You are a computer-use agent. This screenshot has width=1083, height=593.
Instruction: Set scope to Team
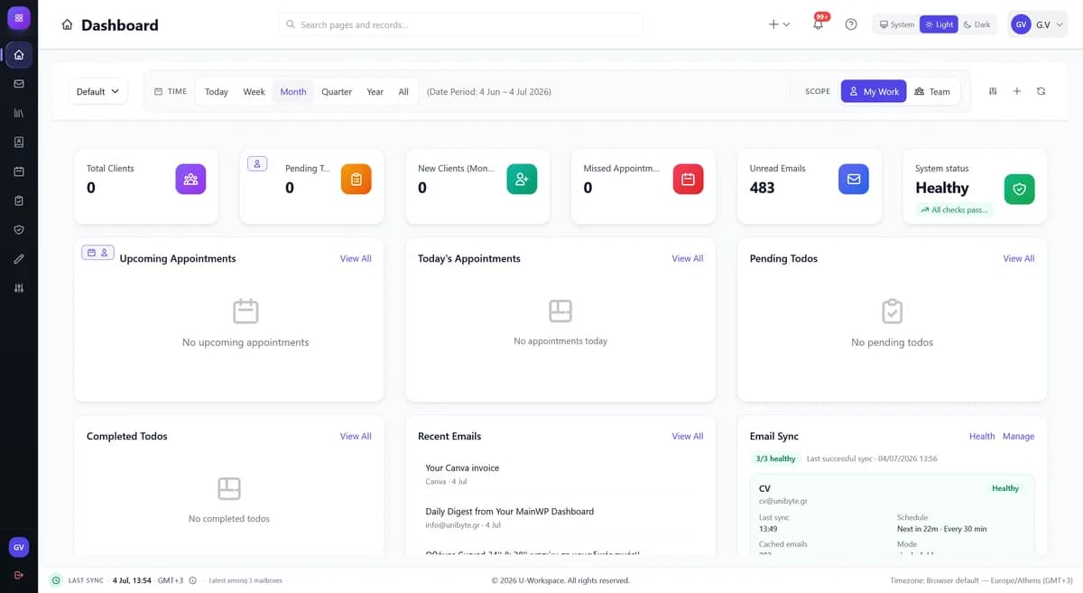click(x=932, y=91)
